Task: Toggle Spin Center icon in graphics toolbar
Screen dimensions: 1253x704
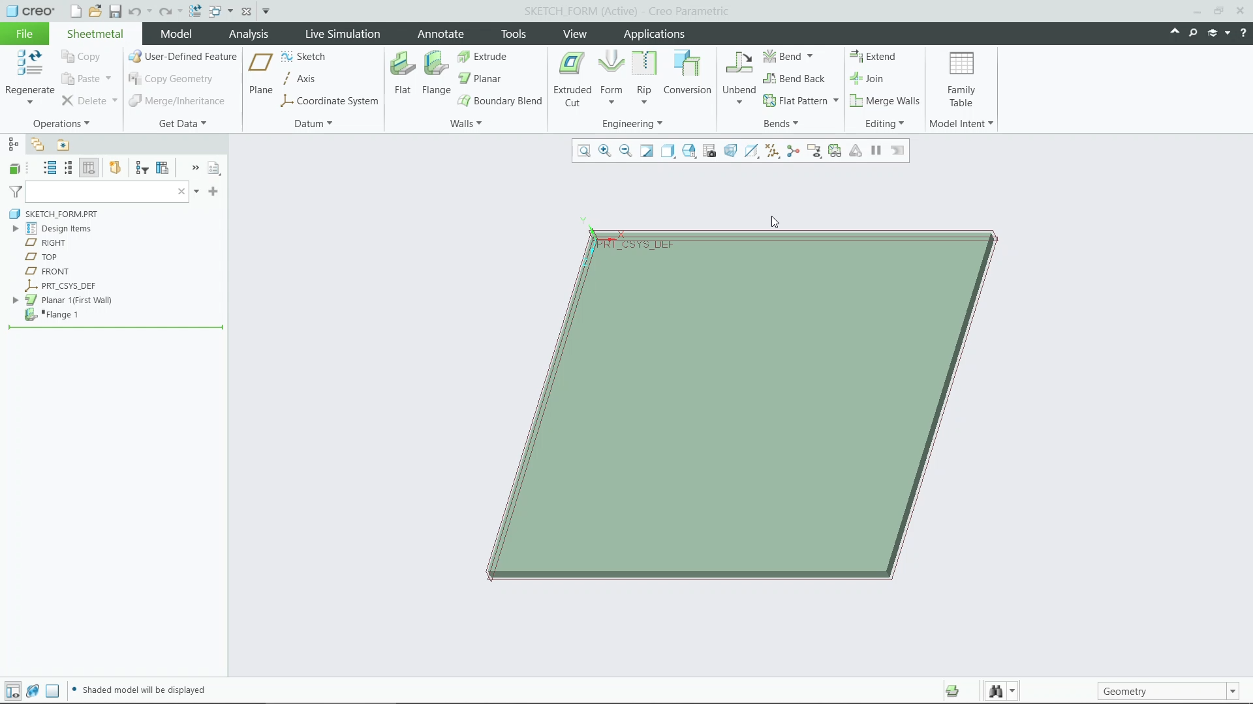Action: [793, 151]
